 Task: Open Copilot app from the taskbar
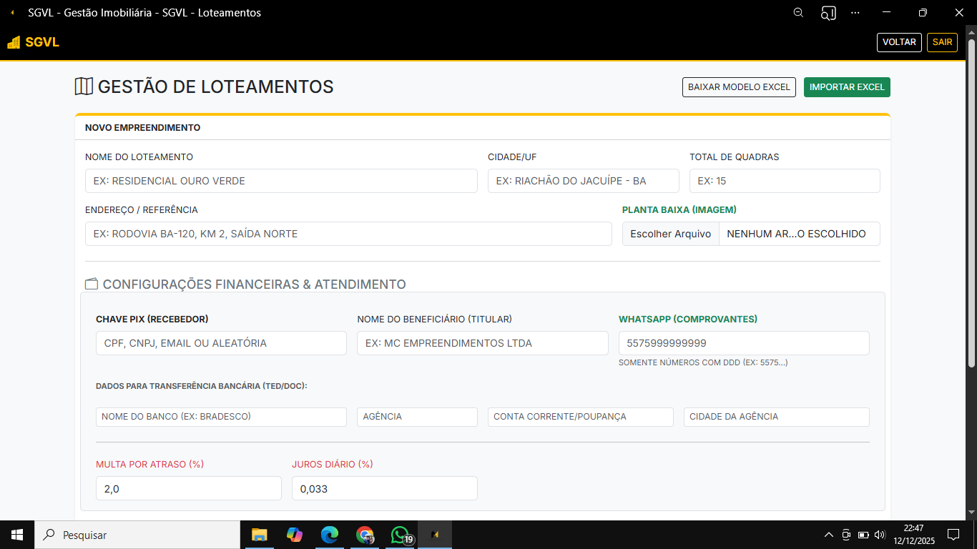(294, 535)
